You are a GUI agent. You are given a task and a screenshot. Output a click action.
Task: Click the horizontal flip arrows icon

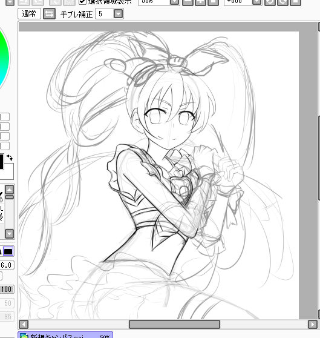pos(49,14)
